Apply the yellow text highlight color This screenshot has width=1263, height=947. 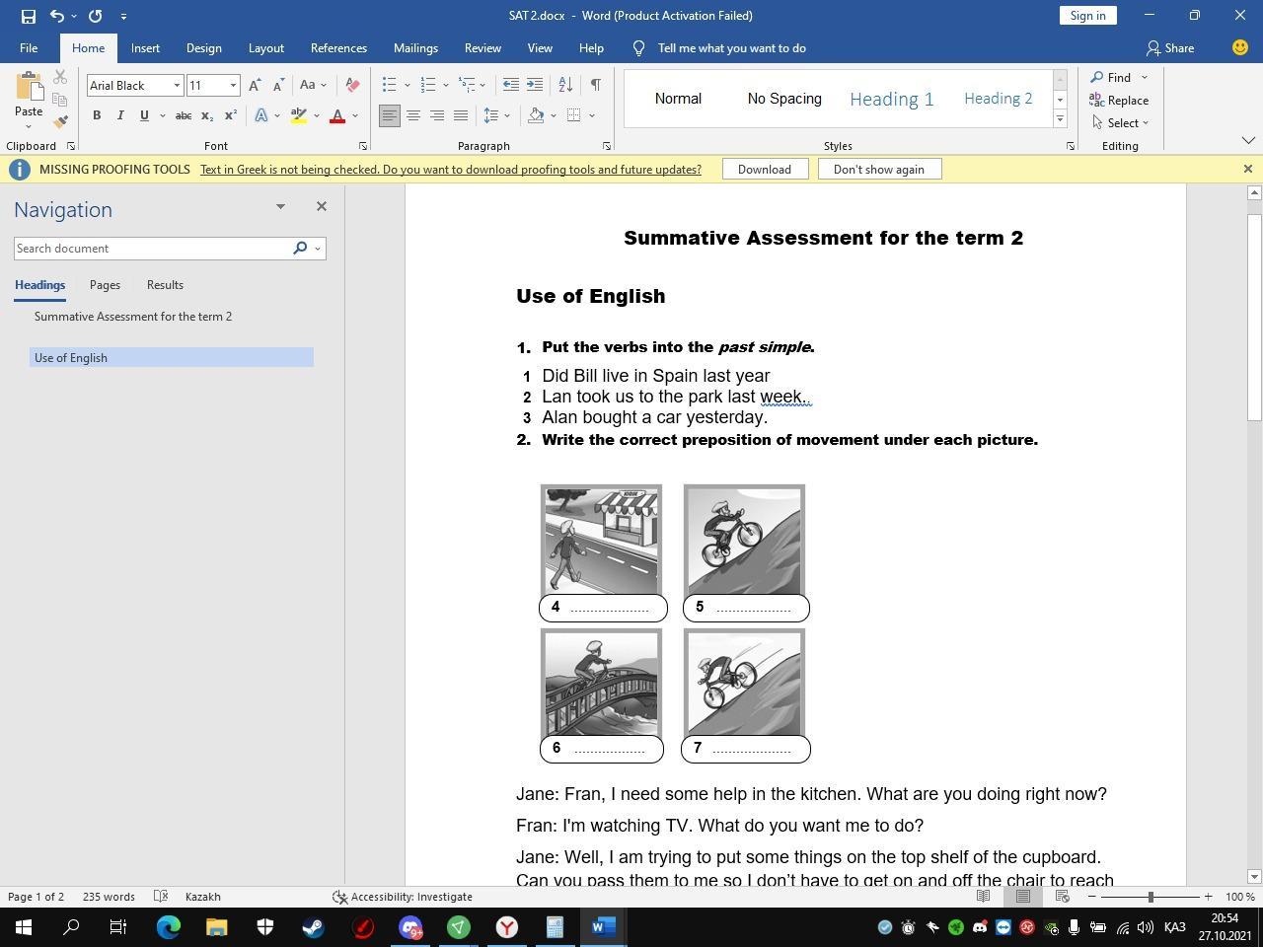pos(299,115)
